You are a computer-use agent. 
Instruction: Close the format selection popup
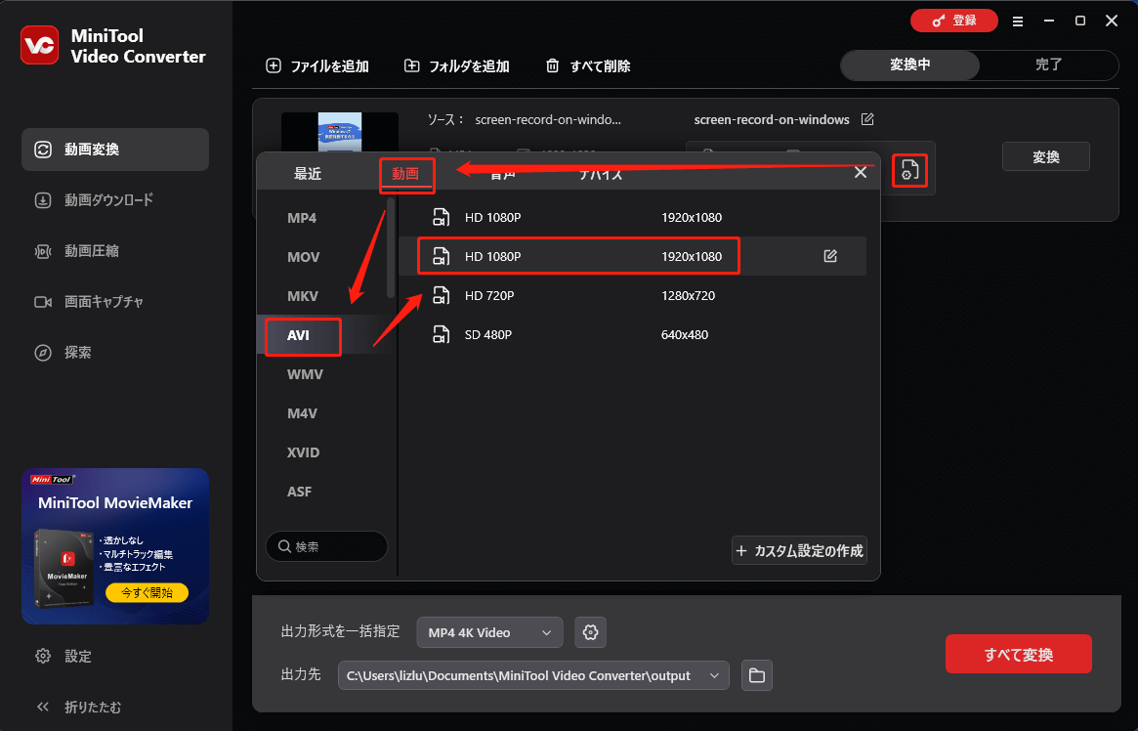pos(861,173)
